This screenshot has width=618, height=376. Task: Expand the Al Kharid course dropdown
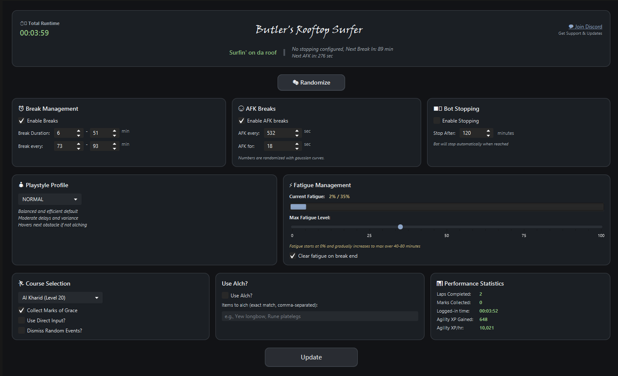pyautogui.click(x=60, y=298)
